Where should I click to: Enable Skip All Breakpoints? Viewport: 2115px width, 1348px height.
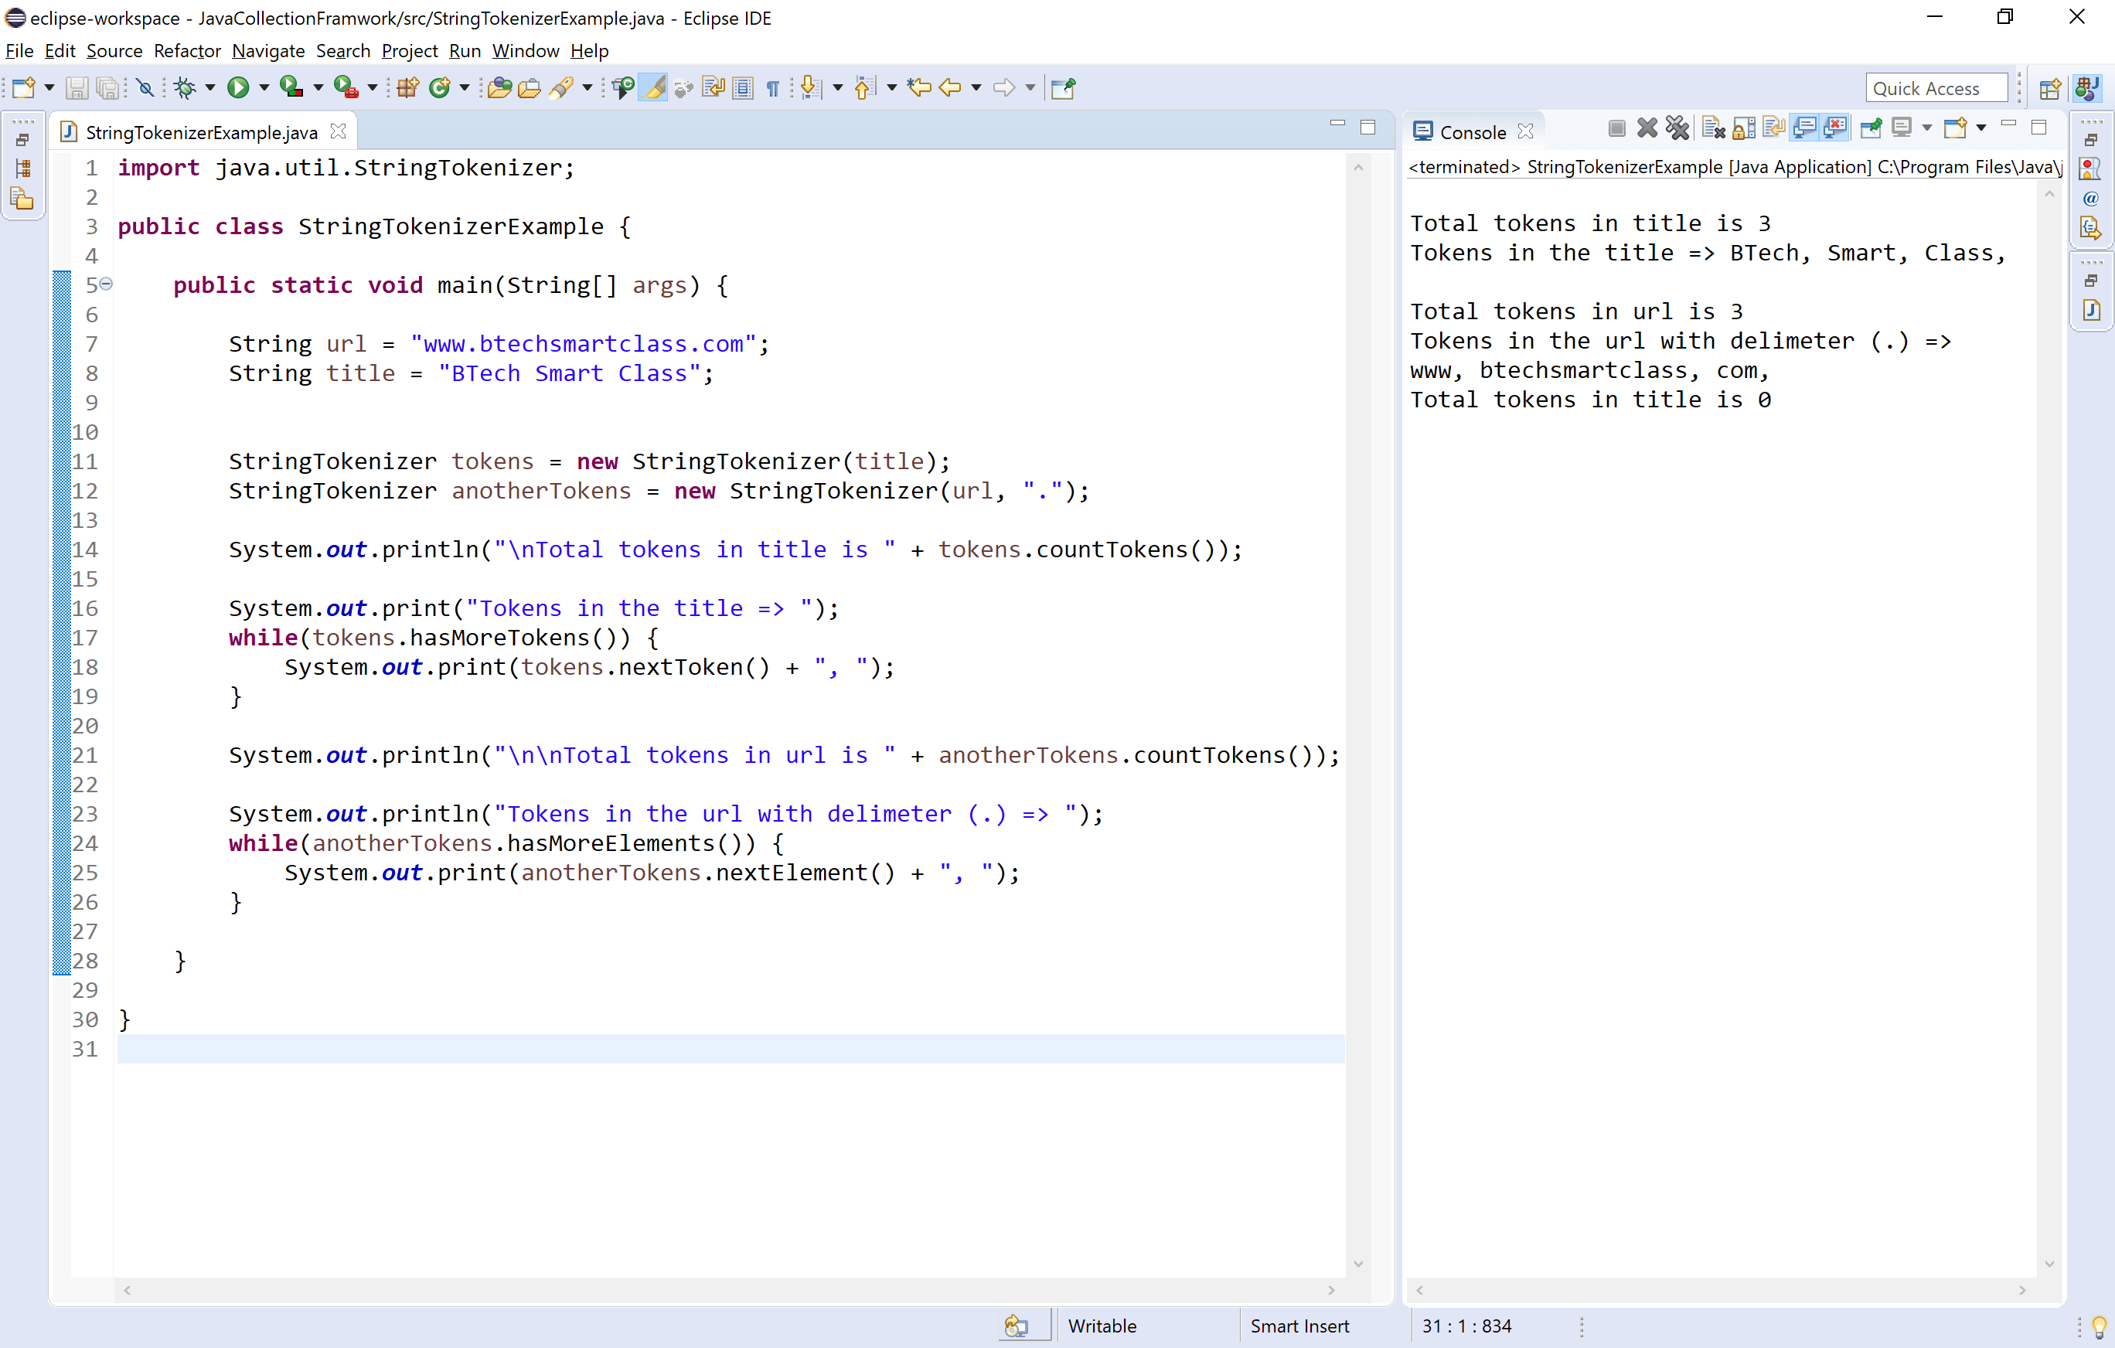point(146,87)
